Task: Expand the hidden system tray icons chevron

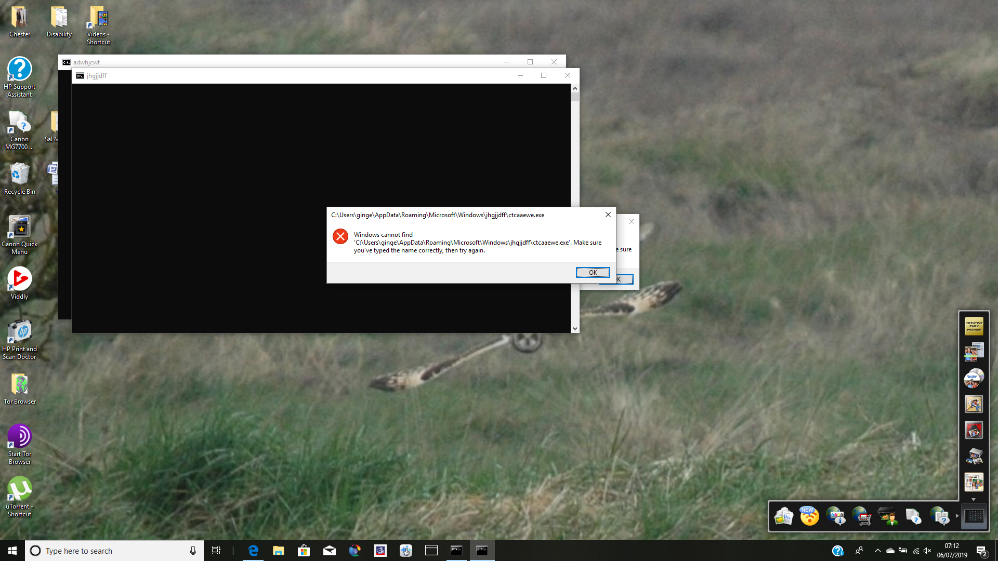Action: point(877,551)
